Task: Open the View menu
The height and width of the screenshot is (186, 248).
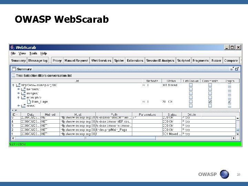Action: (x=22, y=53)
